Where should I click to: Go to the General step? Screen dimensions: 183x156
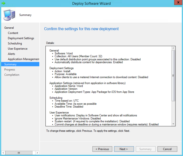point(9,28)
